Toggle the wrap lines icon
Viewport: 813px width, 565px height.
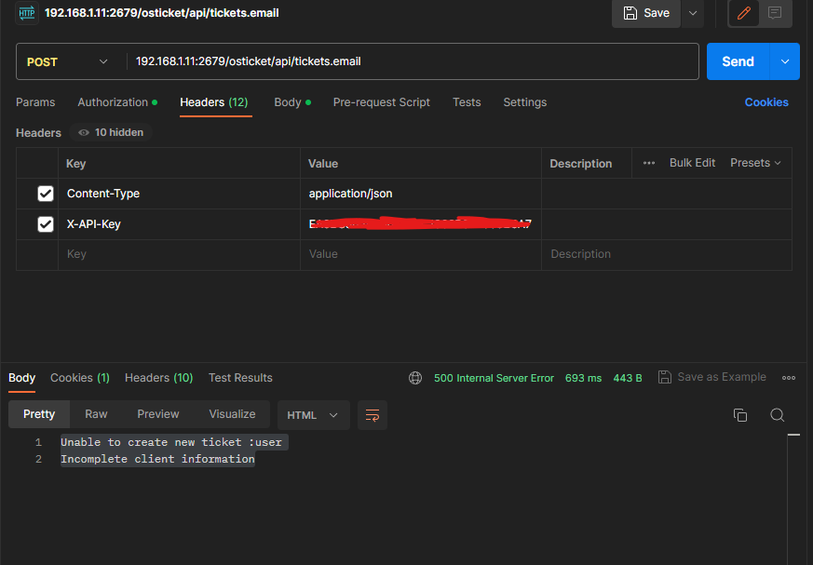pos(373,415)
